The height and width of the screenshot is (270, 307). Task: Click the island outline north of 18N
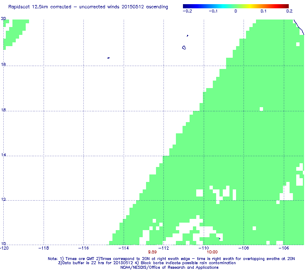point(184,47)
